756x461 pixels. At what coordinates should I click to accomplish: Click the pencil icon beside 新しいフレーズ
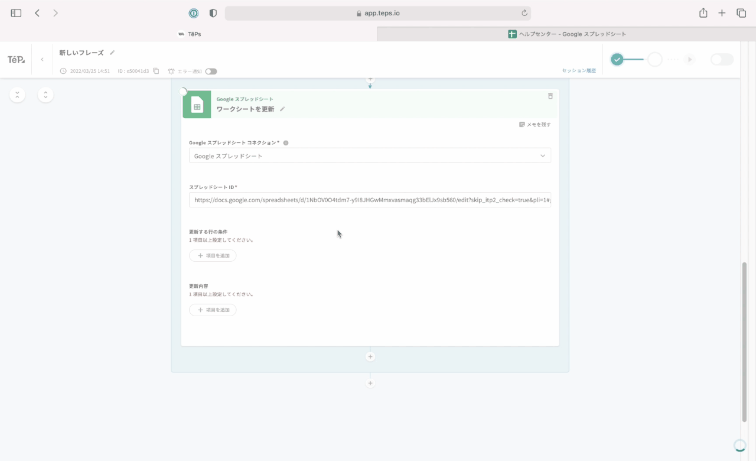[x=112, y=53]
